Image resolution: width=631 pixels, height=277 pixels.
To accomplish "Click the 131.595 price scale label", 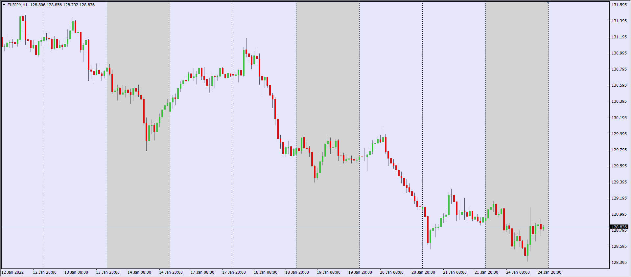I will [x=619, y=5].
